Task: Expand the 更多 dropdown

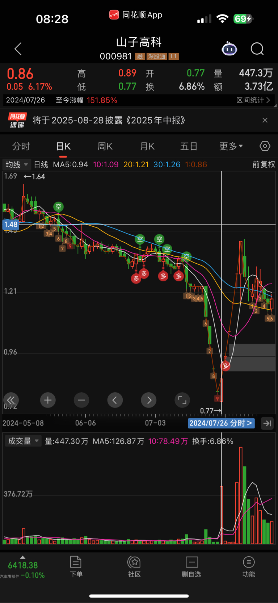Action: coord(231,146)
